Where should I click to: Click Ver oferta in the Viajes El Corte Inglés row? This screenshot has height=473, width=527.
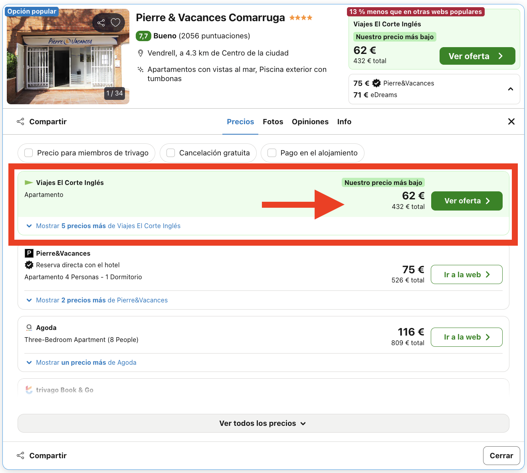[467, 201]
